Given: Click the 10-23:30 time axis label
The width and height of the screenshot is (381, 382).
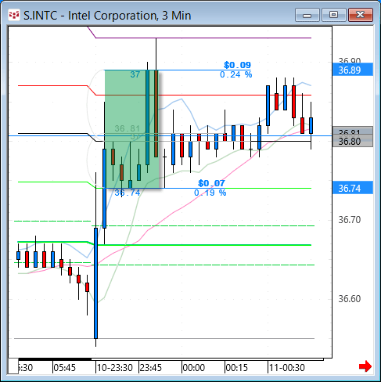Looking at the screenshot, I should click(115, 368).
